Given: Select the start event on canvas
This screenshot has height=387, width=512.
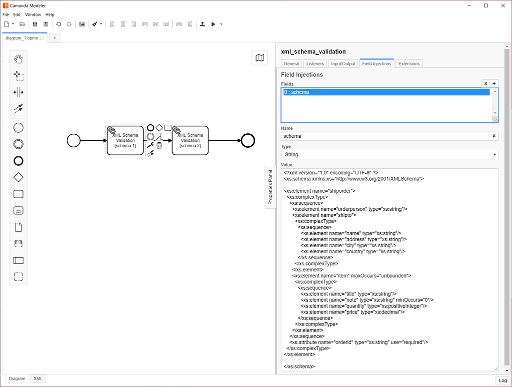Looking at the screenshot, I should (x=74, y=141).
